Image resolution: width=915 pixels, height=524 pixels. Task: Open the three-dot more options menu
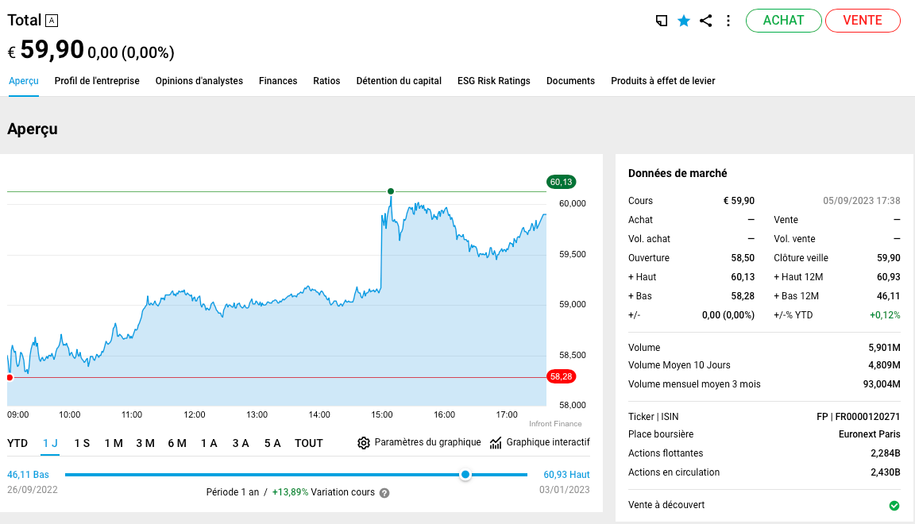pos(728,21)
